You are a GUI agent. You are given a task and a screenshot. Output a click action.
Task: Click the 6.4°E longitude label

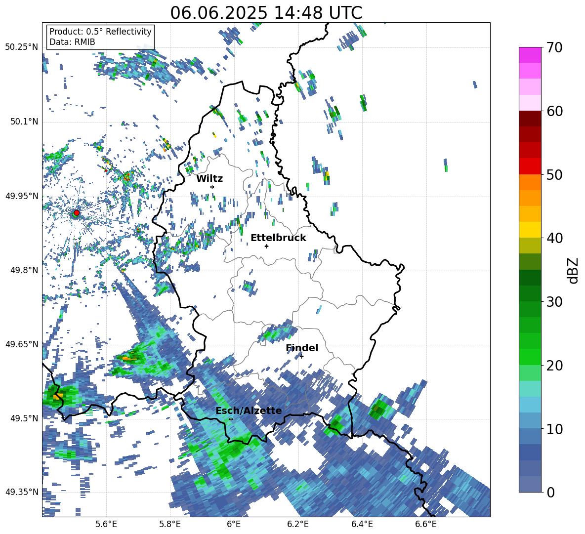[362, 524]
